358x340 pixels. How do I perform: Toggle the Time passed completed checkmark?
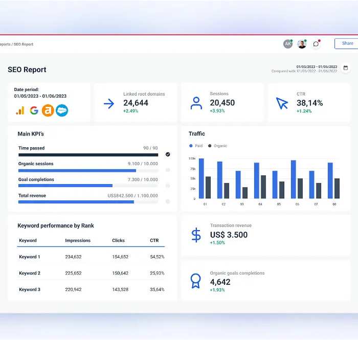168,154
